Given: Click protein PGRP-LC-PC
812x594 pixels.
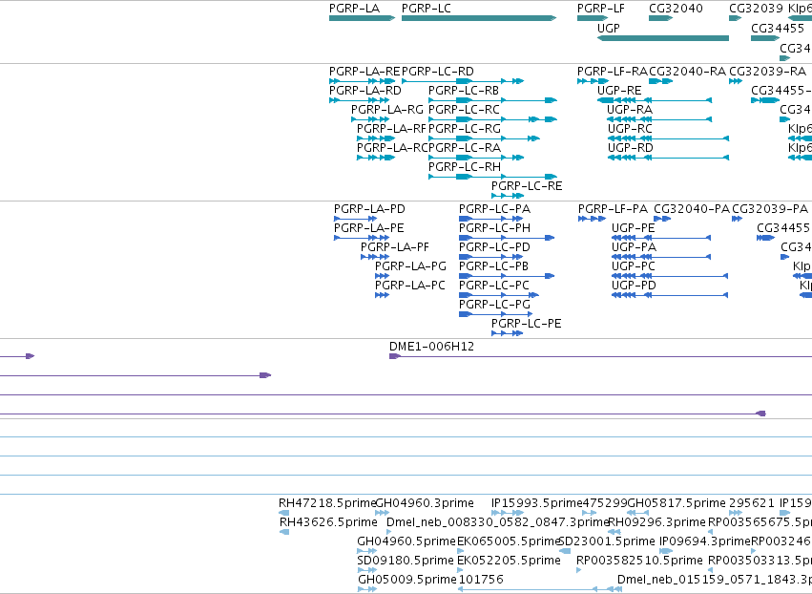Looking at the screenshot, I should coord(499,295).
